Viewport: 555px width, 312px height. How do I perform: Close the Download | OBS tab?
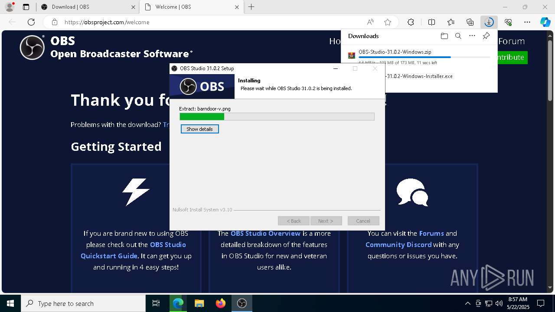[x=133, y=7]
